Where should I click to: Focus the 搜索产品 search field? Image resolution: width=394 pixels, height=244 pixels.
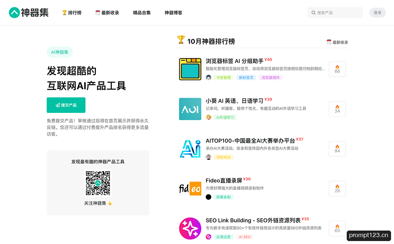pos(335,13)
